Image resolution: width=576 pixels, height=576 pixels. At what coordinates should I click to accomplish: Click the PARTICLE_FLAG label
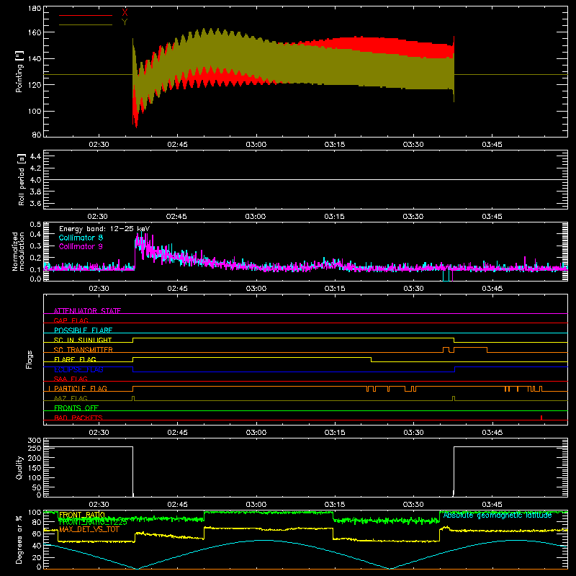point(81,389)
